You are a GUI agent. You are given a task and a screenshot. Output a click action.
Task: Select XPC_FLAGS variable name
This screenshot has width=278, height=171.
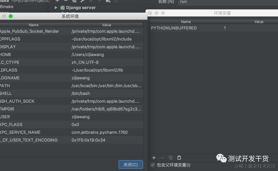click(11, 124)
